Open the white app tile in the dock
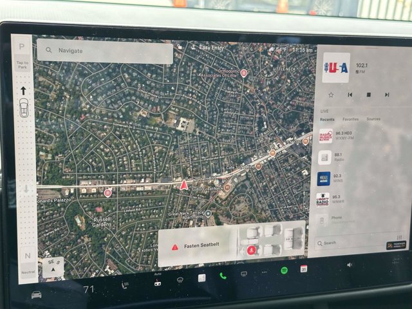The image size is (412, 309). (x=201, y=278)
